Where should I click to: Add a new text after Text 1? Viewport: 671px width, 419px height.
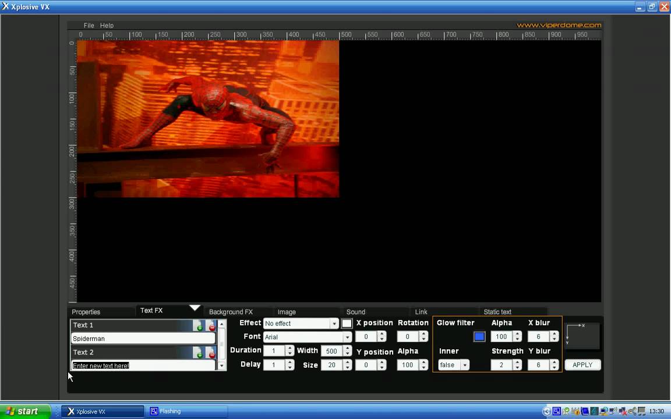tap(198, 326)
